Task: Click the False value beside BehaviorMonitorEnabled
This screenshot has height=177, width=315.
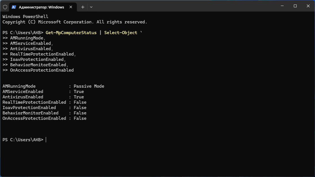Action: (80, 113)
